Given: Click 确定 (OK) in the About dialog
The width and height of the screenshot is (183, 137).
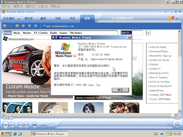Looking at the screenshot, I should (120, 90).
